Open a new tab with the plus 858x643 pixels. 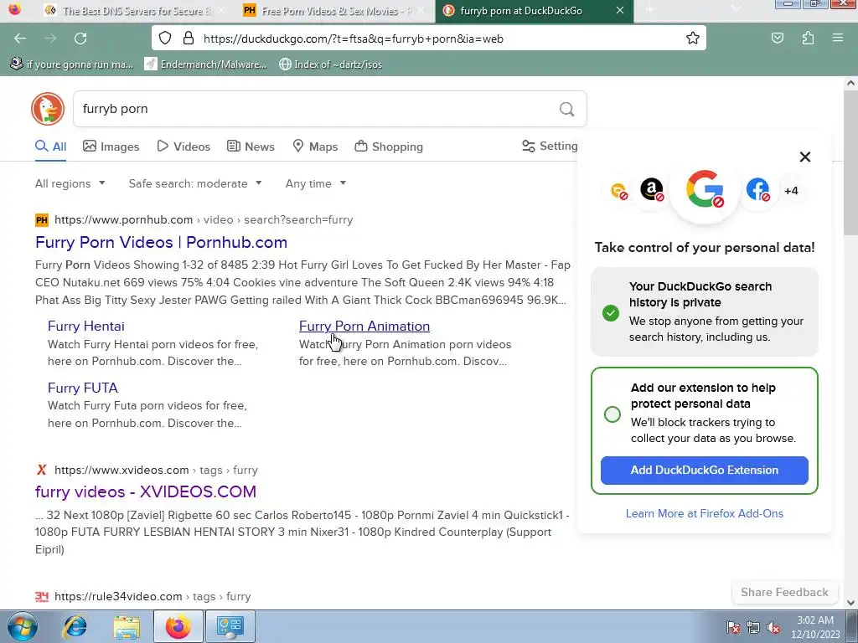coord(650,10)
